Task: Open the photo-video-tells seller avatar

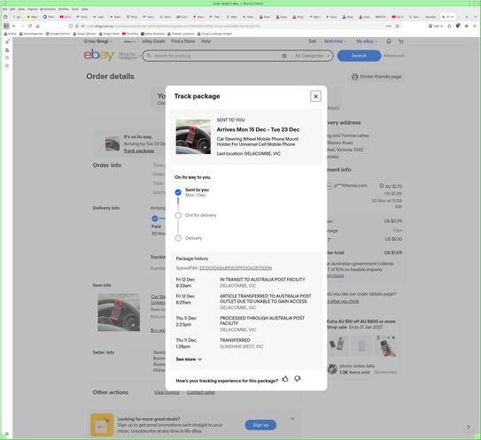Action: pos(332,369)
